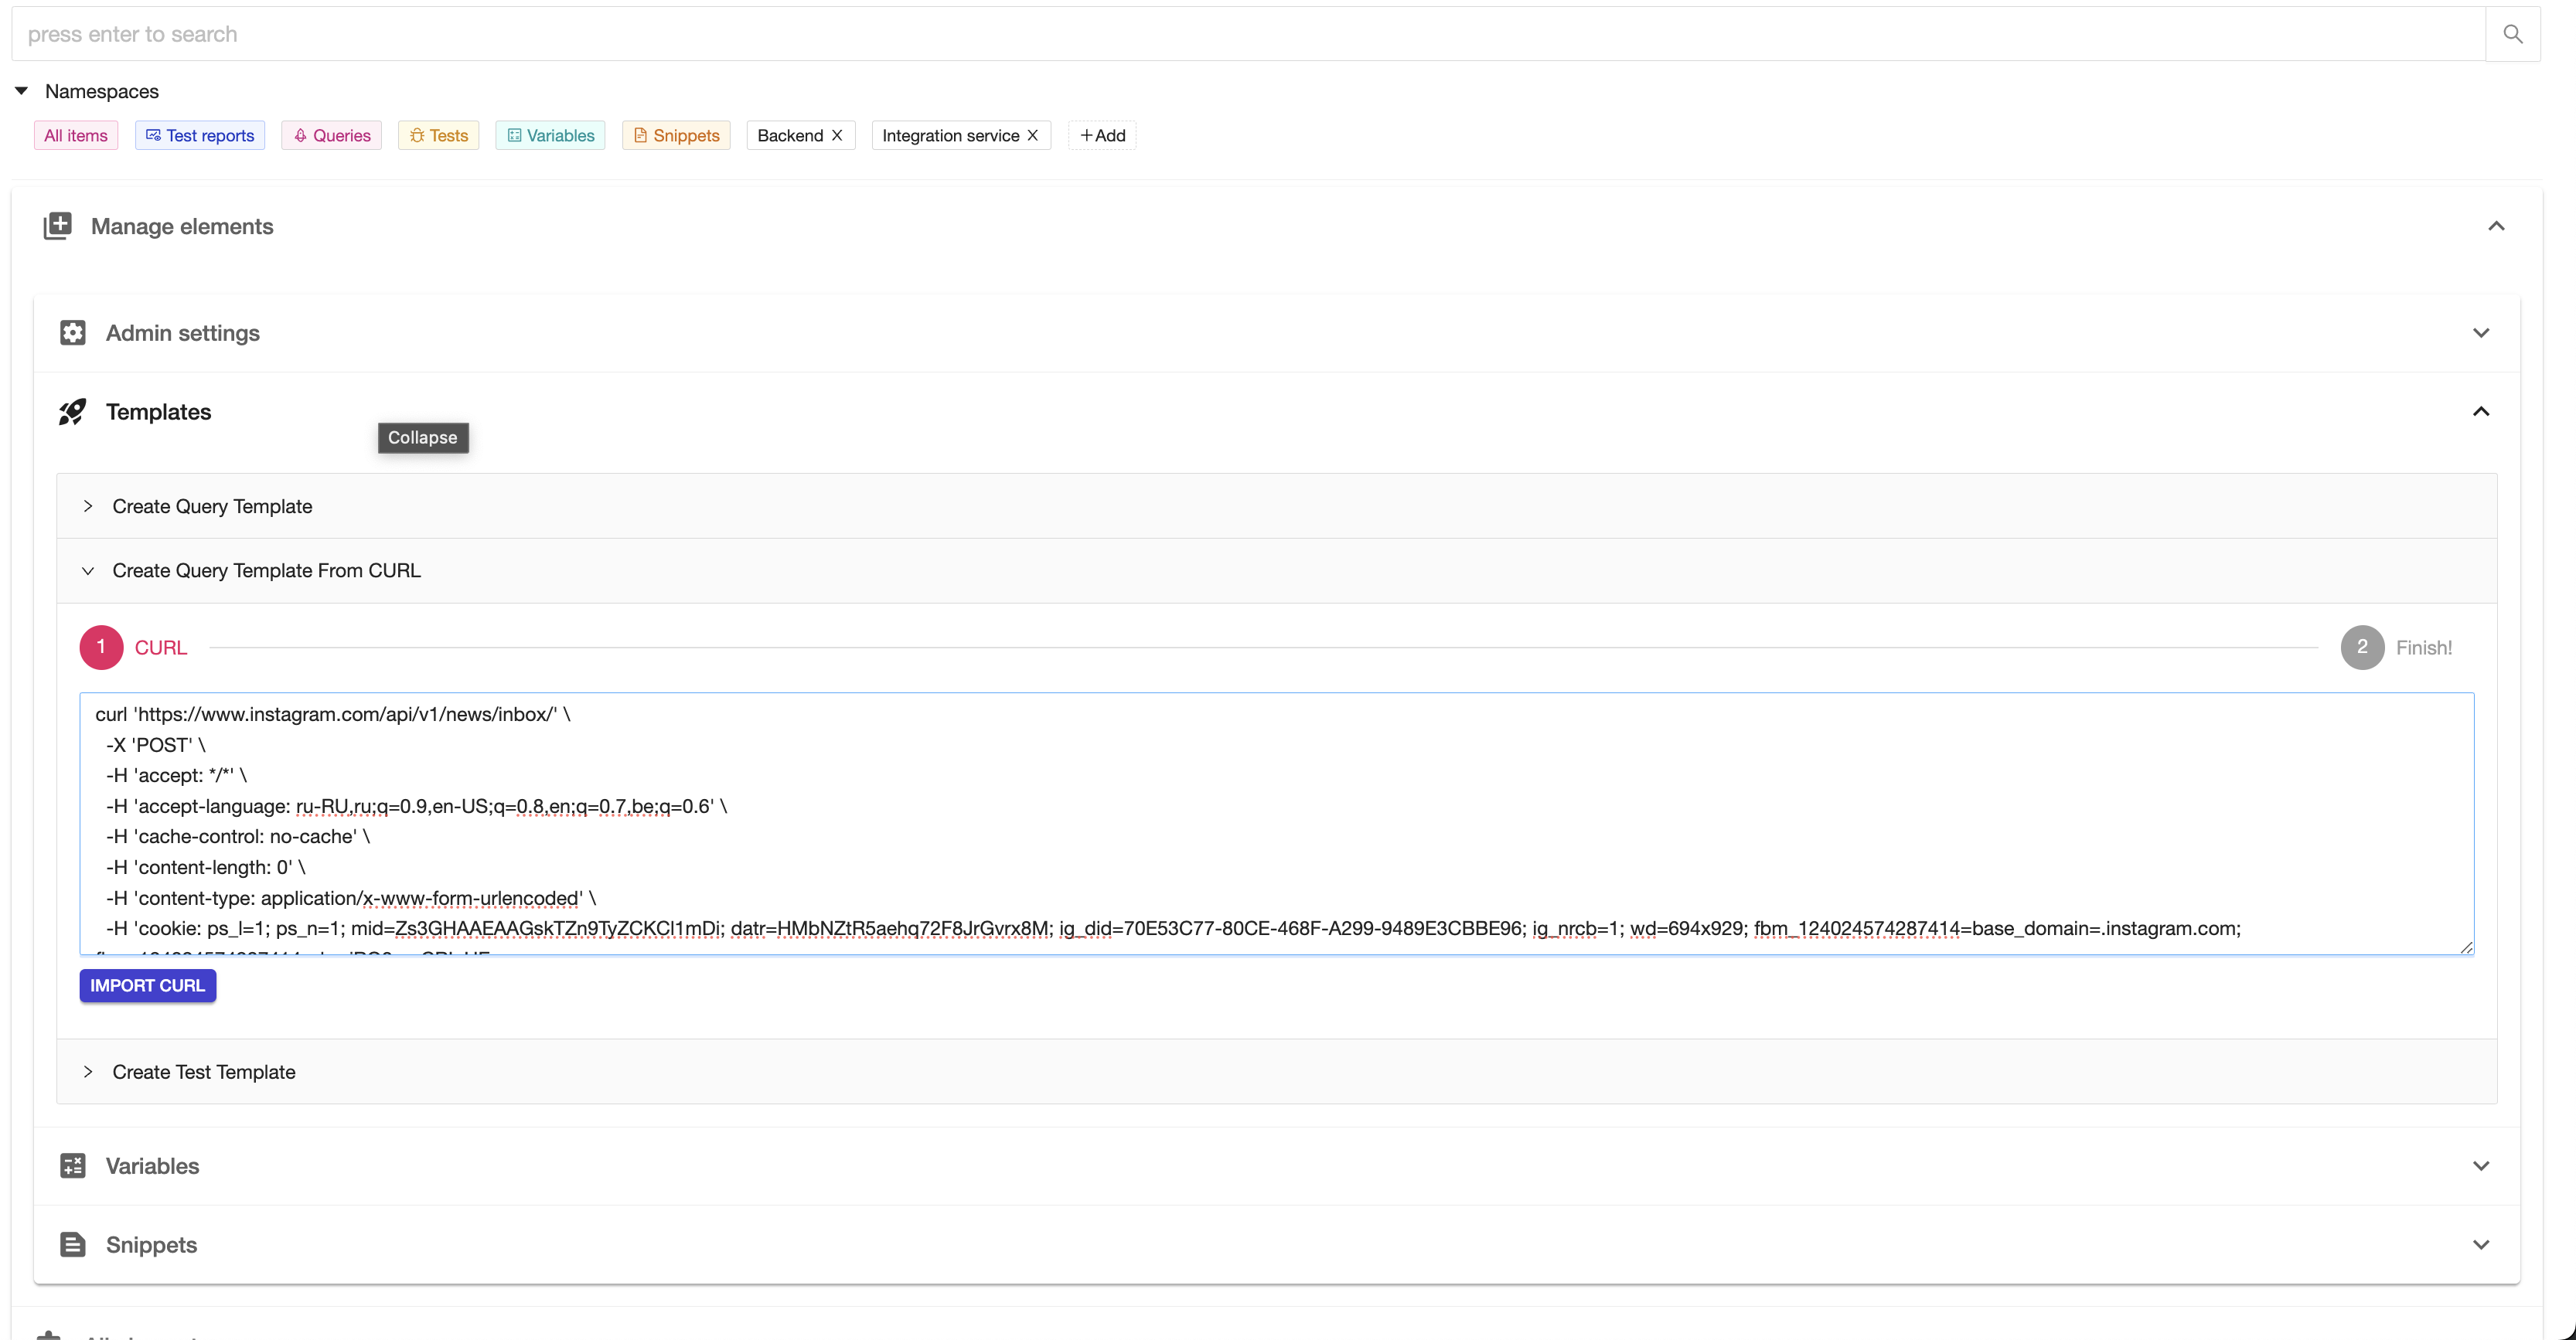Click the Manage elements panel icon
Image resolution: width=2576 pixels, height=1340 pixels.
[58, 226]
